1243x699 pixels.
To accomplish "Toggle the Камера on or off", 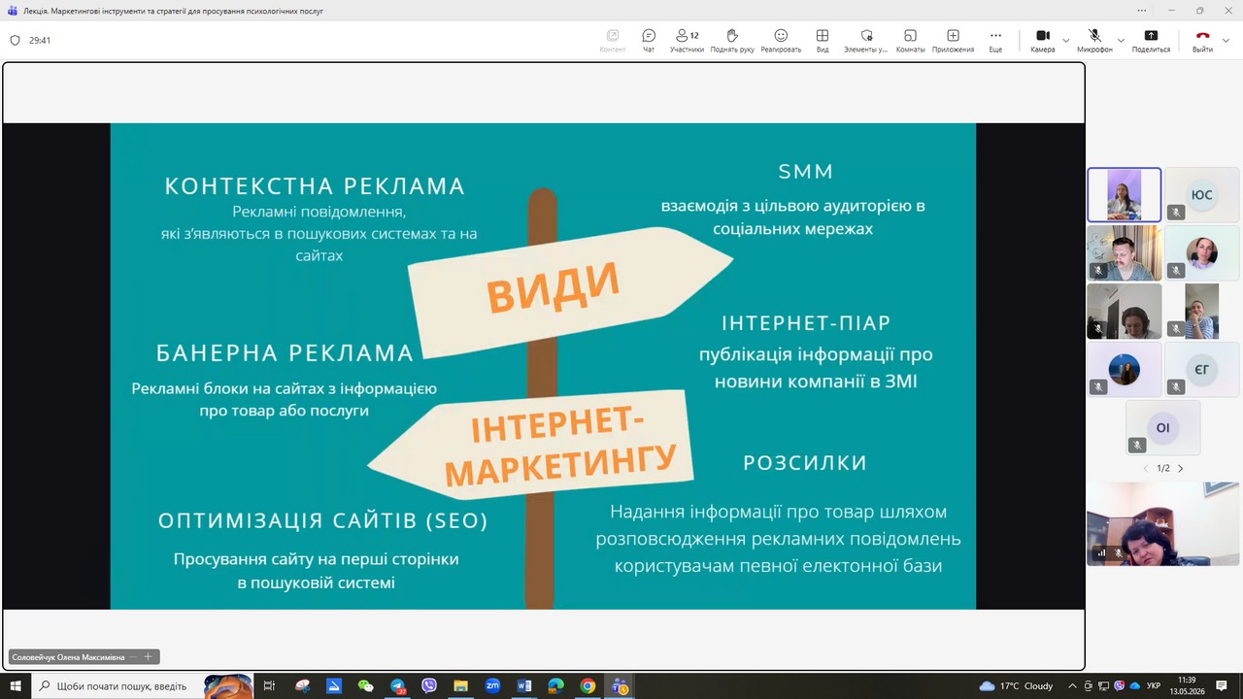I will click(x=1043, y=41).
